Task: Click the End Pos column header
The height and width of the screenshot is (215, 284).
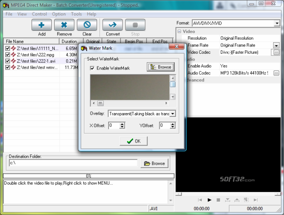Action: click(160, 41)
